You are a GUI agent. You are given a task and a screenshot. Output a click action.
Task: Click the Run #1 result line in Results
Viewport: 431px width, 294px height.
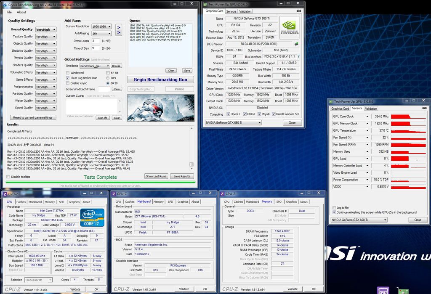[71, 152]
